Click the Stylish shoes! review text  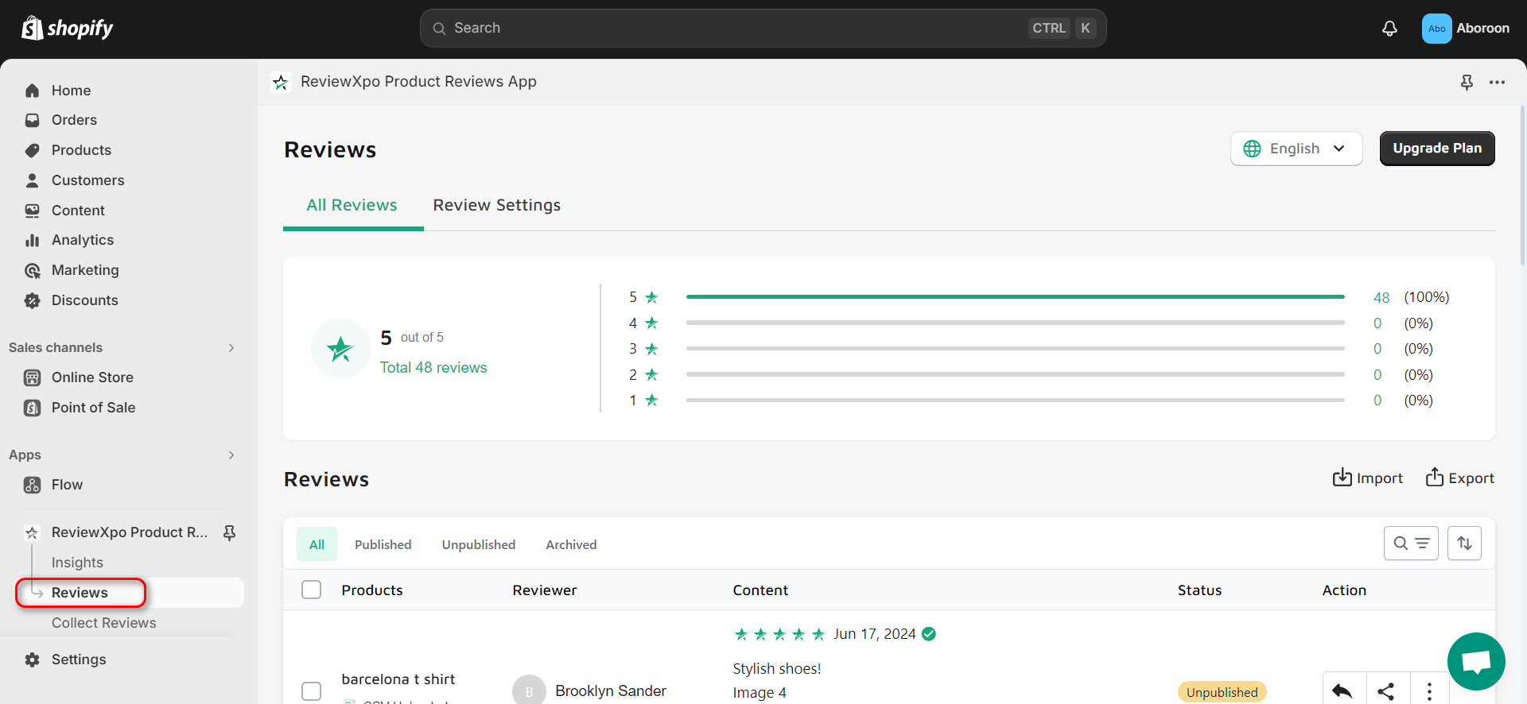tap(777, 669)
